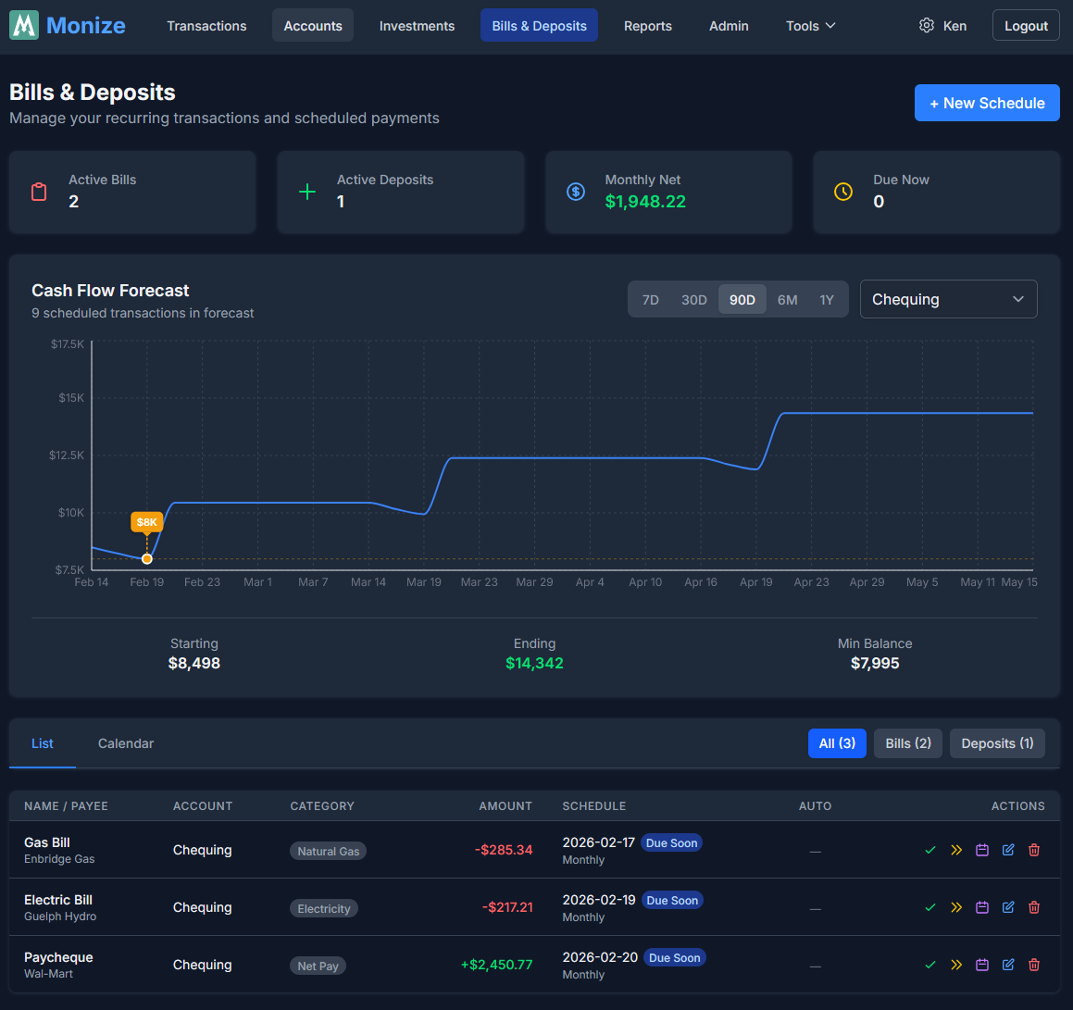Skip the Electric Bill occurrence
This screenshot has height=1010, width=1073.
(x=956, y=907)
